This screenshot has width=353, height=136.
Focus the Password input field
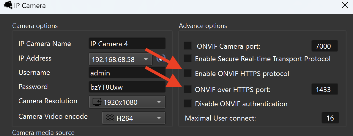[127, 87]
